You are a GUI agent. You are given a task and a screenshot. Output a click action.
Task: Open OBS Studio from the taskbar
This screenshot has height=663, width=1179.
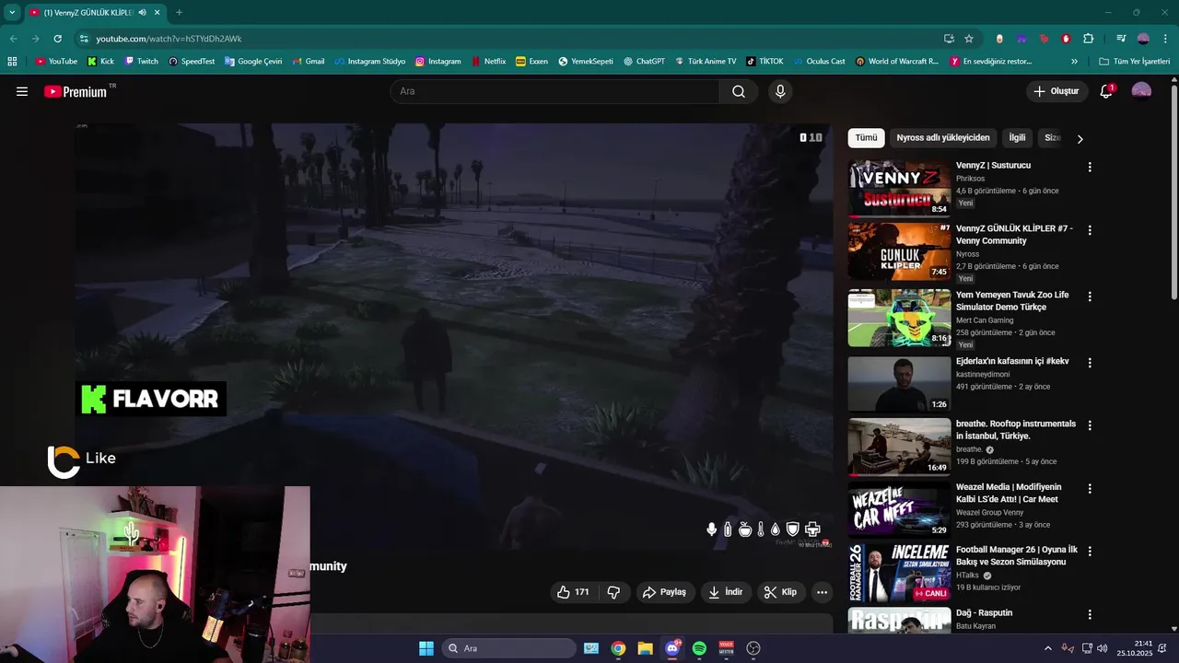click(x=753, y=648)
